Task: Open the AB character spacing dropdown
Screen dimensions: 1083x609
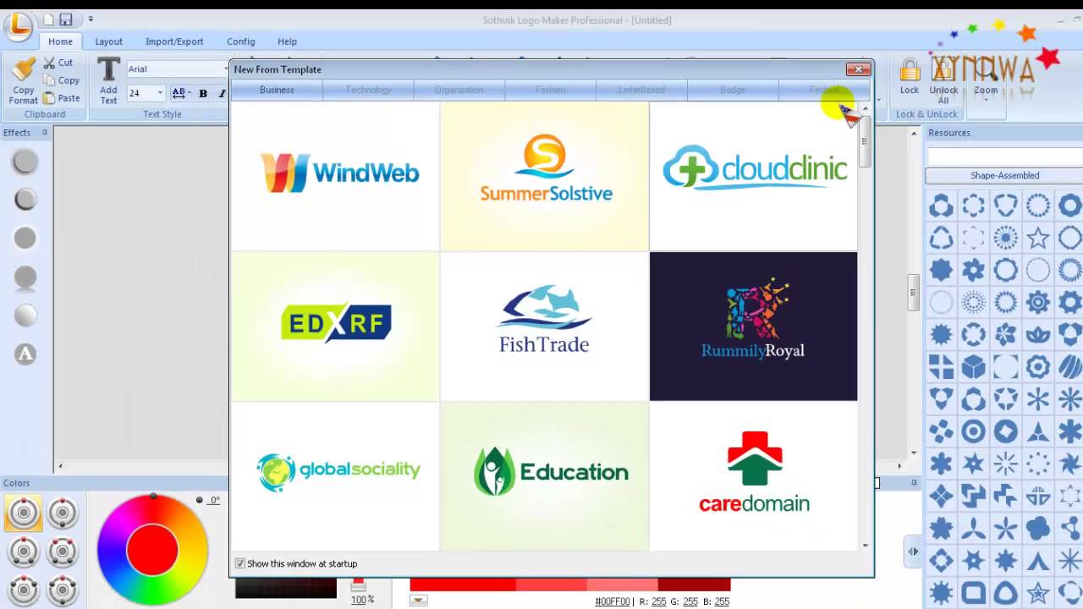Action: (181, 93)
